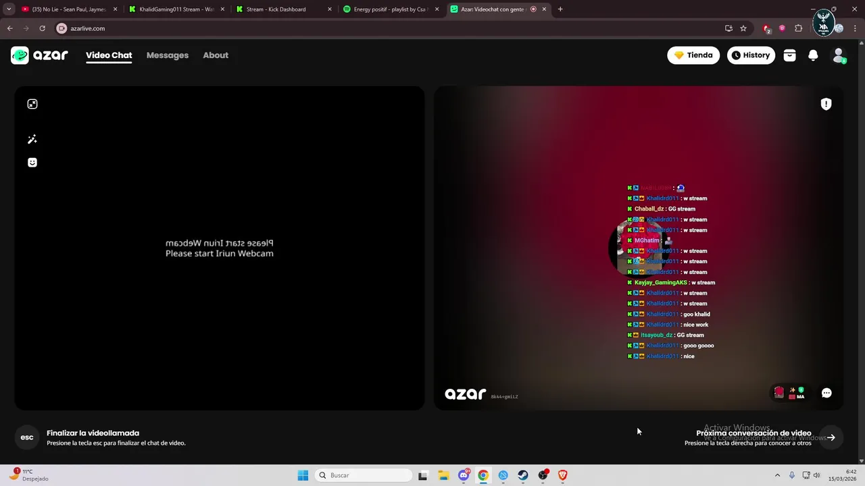Viewport: 865px width, 486px height.
Task: Switch to Energy positif Spotify tab
Action: tap(391, 9)
